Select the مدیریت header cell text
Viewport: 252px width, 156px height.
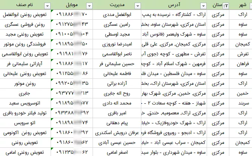[117, 5]
